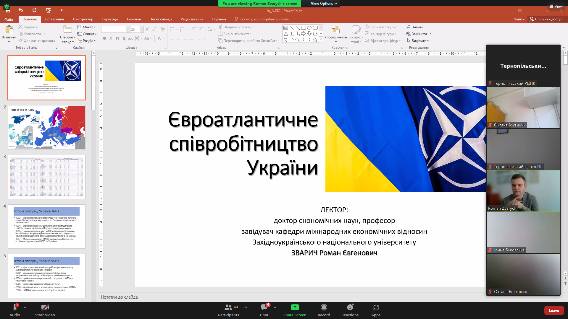Switch to the Рецензування tab
This screenshot has height=319, width=568.
click(x=192, y=19)
